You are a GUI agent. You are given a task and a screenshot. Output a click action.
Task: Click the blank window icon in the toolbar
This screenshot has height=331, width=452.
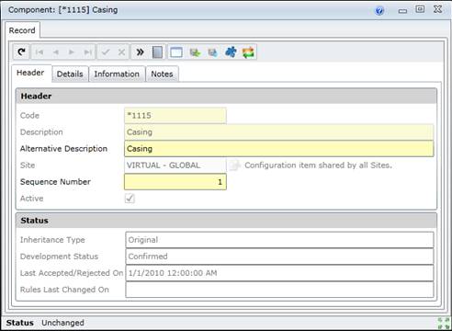click(x=176, y=52)
